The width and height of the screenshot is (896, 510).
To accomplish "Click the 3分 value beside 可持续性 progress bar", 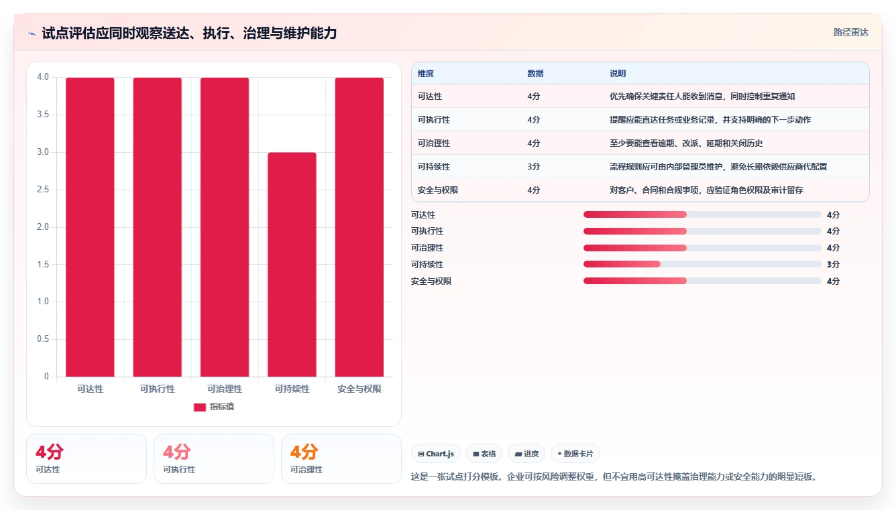I will point(833,265).
